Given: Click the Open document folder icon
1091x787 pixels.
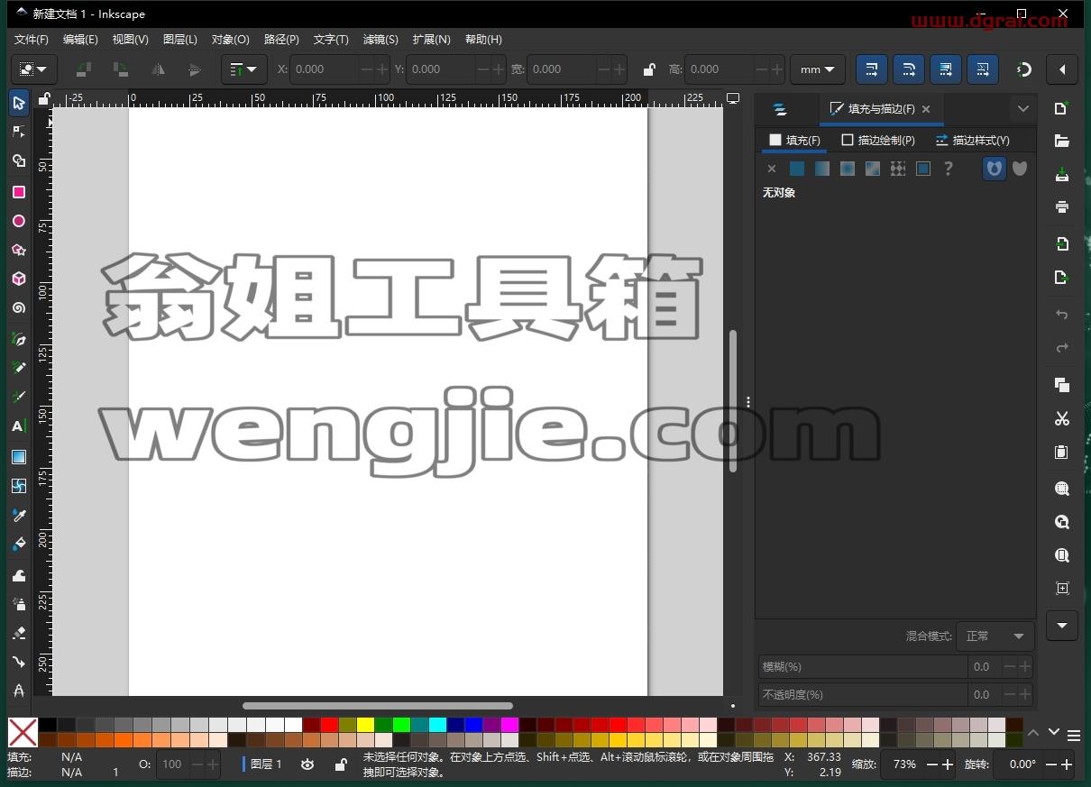Looking at the screenshot, I should pyautogui.click(x=1061, y=142).
